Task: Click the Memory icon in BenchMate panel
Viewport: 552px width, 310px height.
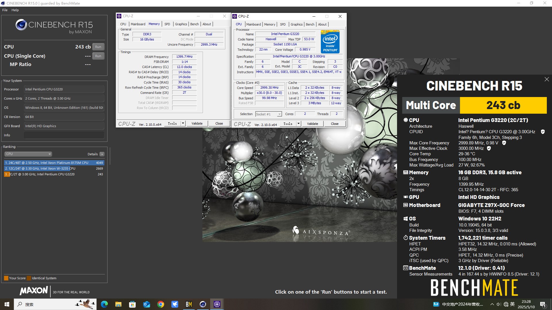Action: tap(405, 173)
